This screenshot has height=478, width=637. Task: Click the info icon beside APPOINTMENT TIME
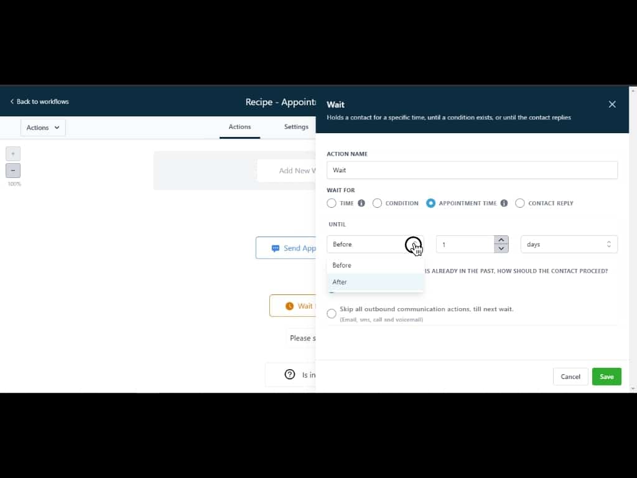pyautogui.click(x=504, y=204)
